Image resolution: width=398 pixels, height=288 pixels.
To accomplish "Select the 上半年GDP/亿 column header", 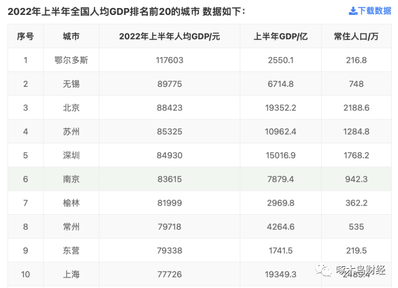I will point(281,37).
